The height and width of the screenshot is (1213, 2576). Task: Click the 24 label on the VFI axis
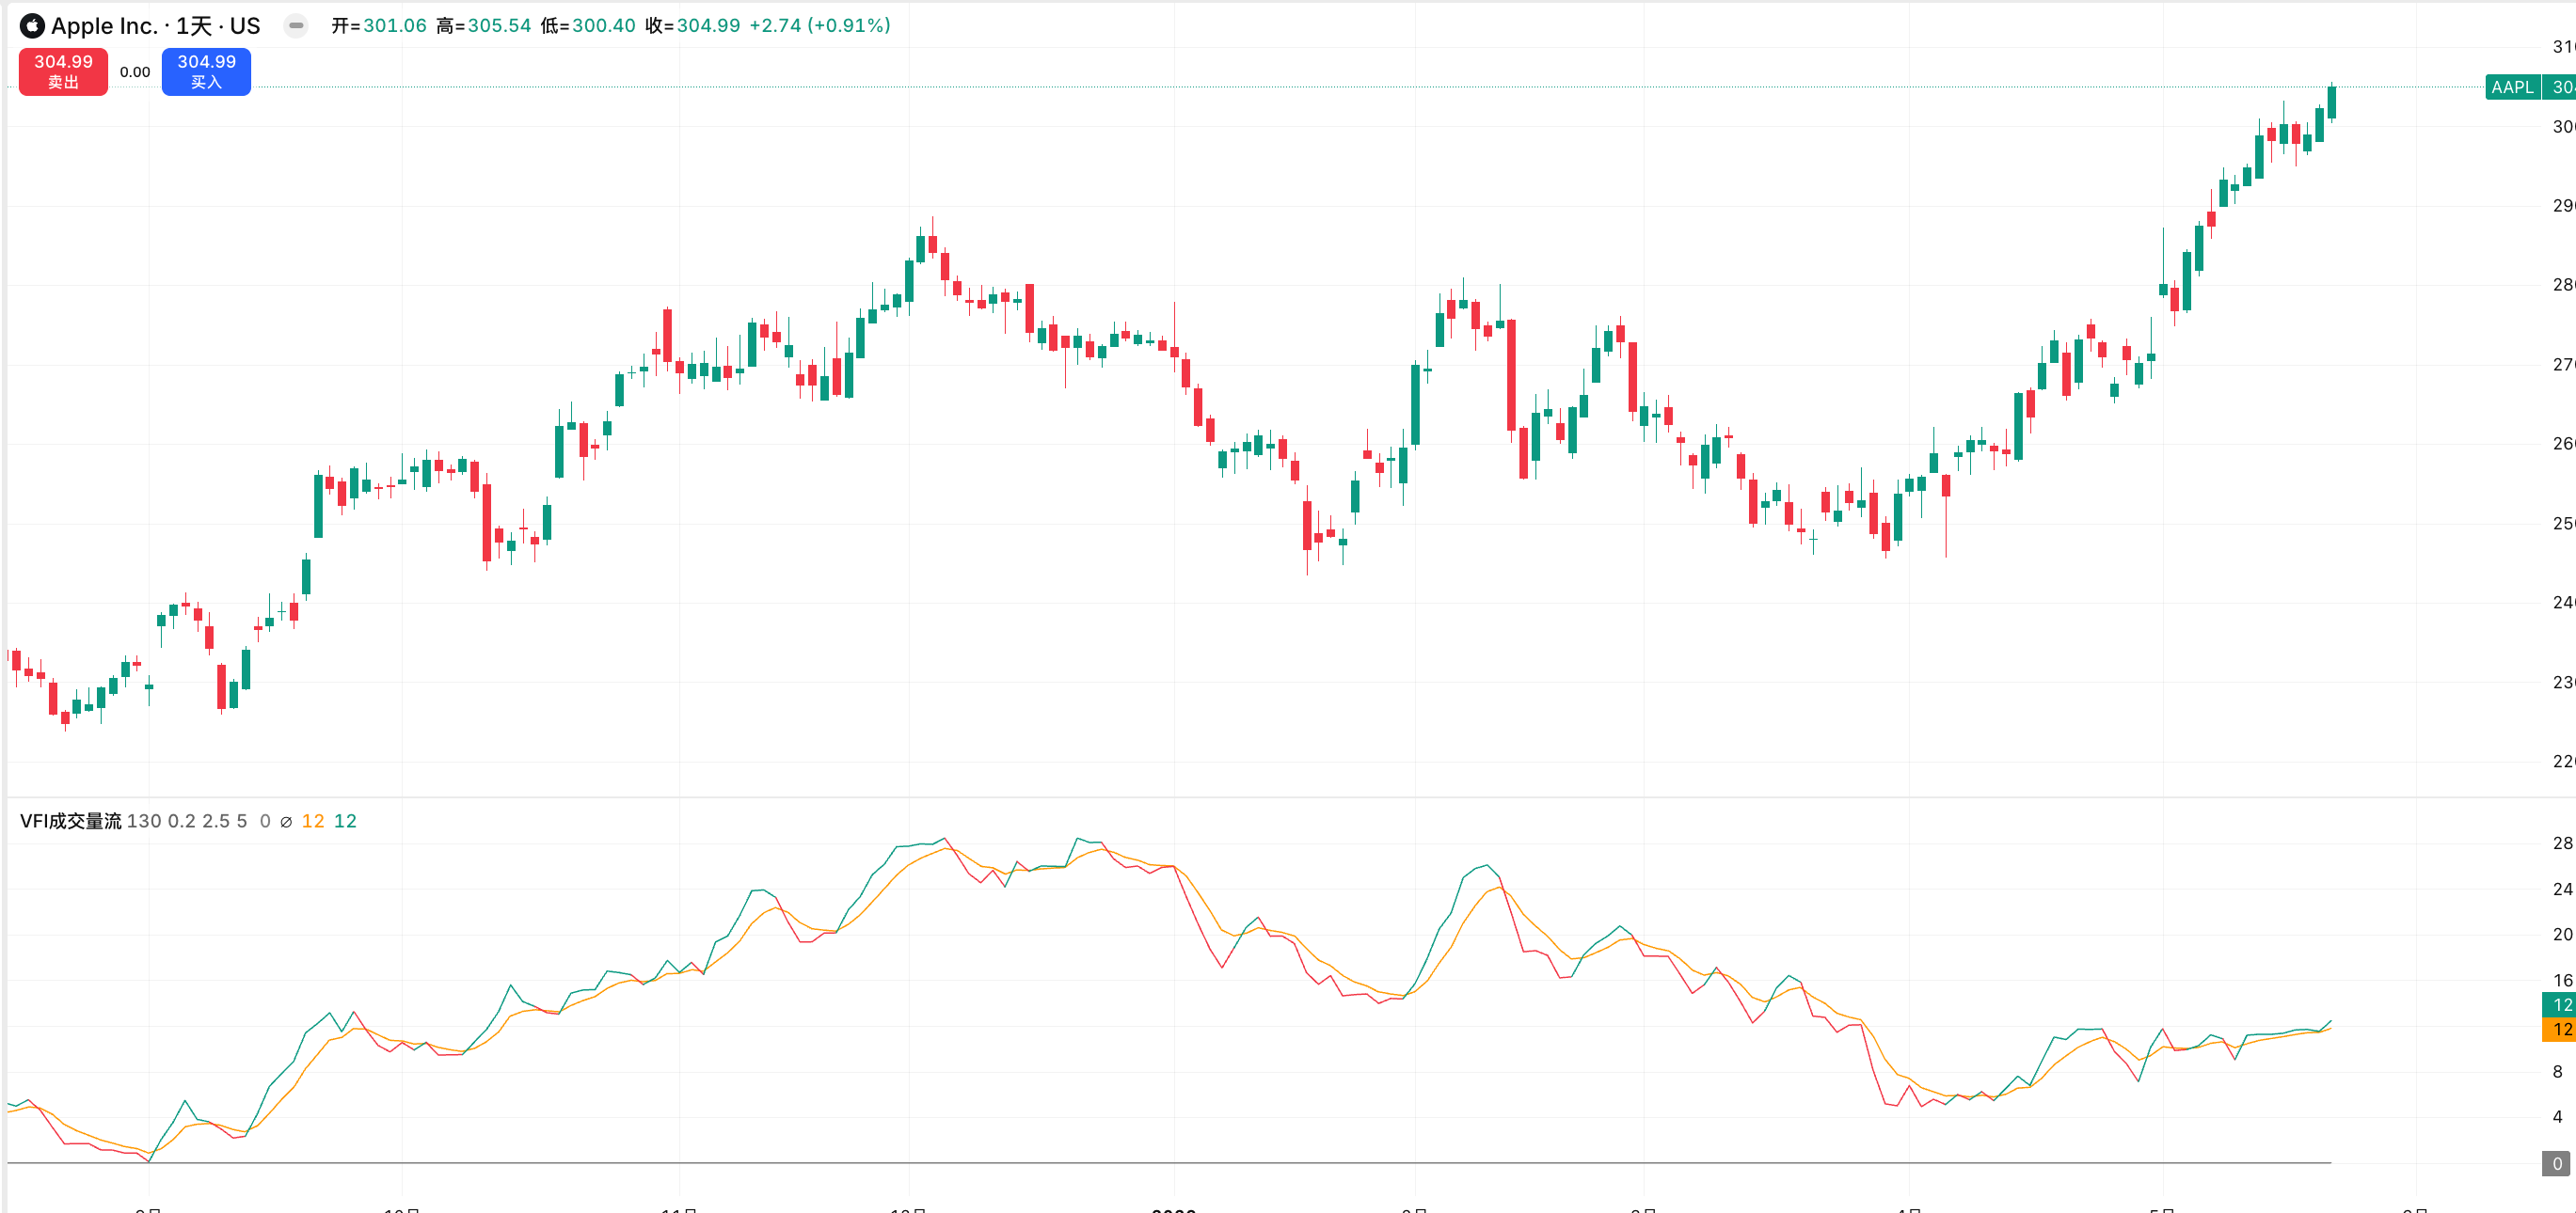(2562, 890)
